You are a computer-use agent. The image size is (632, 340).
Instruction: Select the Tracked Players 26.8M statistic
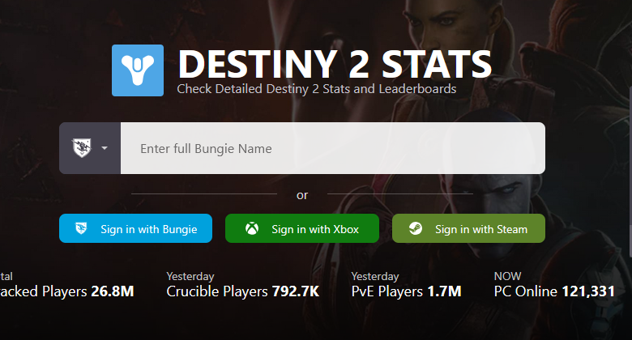[x=67, y=291]
